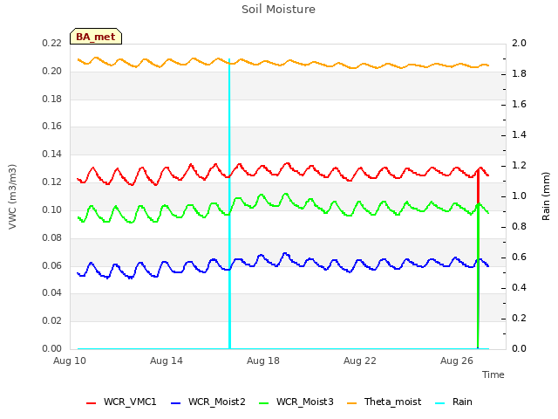This screenshot has height=419, width=558.
Task: Click the red WCR_VMC1 legend swatch
Action: 91,403
